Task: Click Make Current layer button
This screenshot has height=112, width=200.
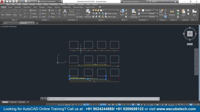Action: (111, 13)
